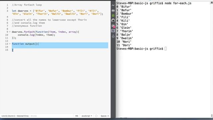Open the stacked layers icon in sidebar
The width and height of the screenshot is (213, 120).
click(113, 36)
